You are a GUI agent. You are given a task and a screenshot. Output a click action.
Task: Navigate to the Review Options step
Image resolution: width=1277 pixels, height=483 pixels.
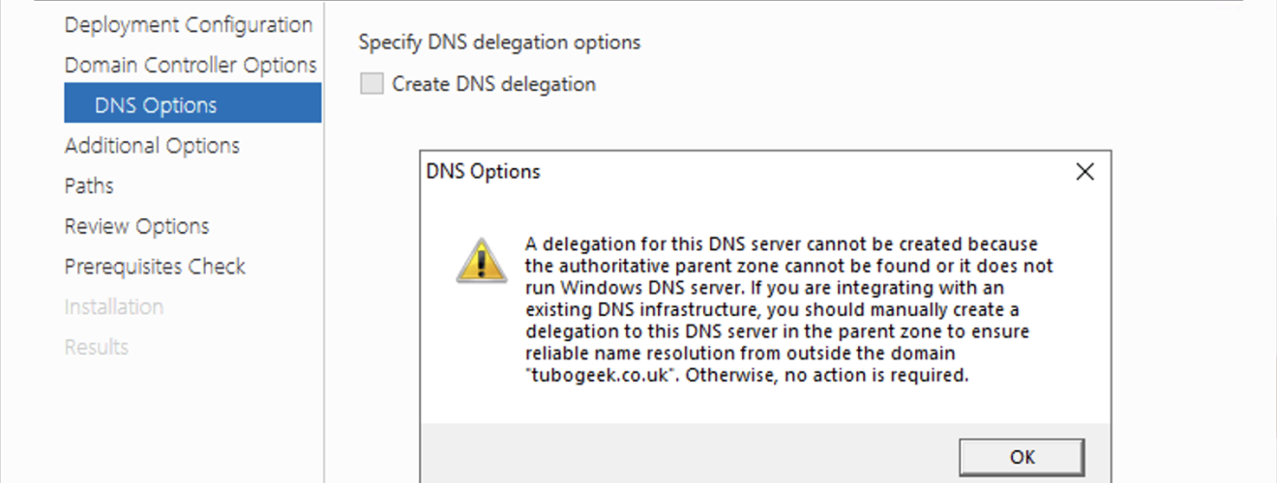tap(136, 226)
